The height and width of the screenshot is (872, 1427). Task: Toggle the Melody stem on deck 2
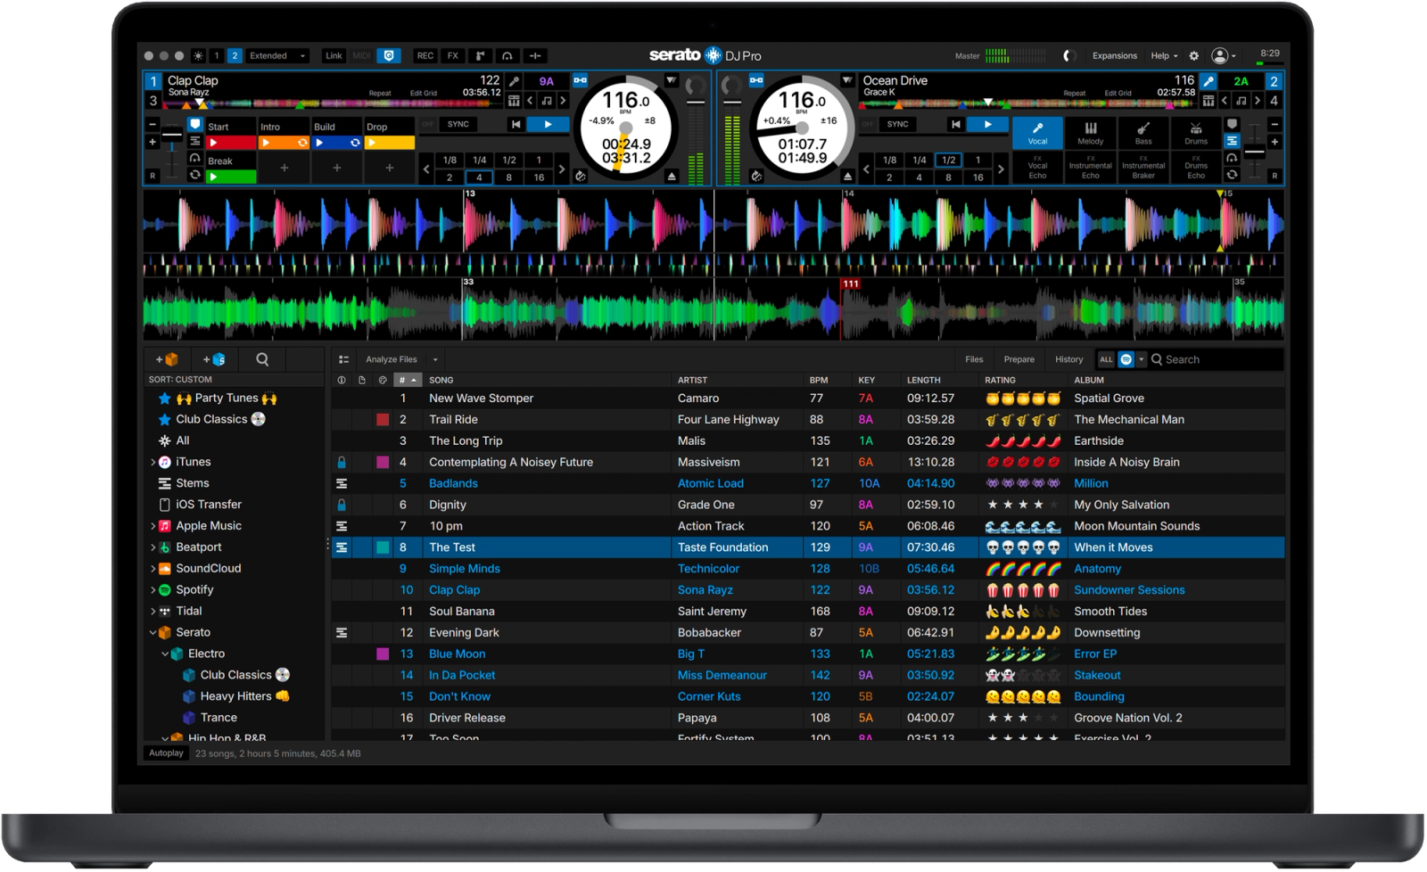pos(1090,133)
